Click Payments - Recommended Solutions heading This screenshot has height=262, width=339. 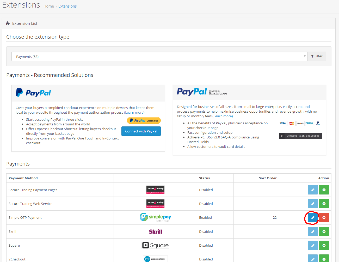50,75
